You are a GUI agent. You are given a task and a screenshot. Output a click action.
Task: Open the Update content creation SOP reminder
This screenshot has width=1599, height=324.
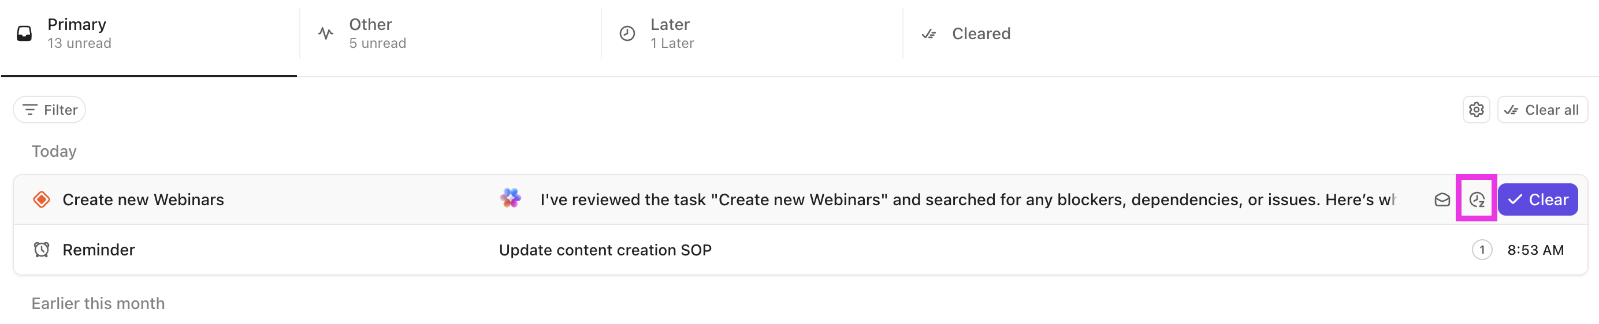[605, 250]
